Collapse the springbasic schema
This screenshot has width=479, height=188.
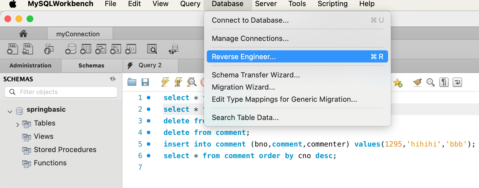[10, 112]
